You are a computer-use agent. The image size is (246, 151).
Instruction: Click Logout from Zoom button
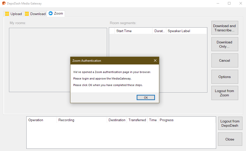225,93
